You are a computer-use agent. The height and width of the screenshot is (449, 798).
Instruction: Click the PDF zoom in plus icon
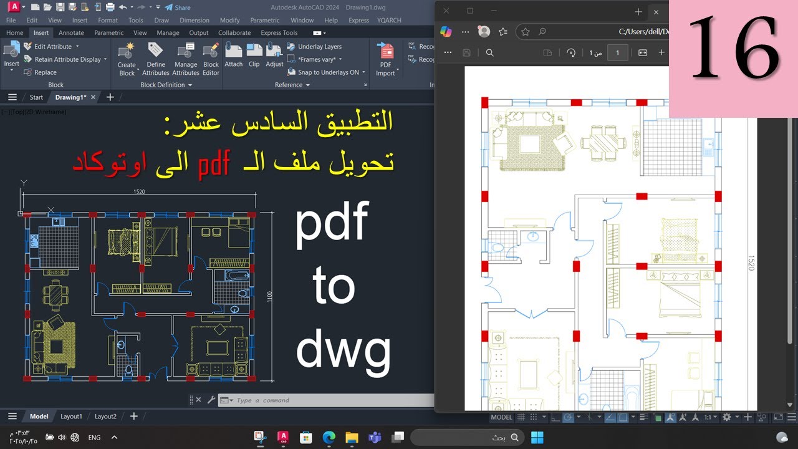pyautogui.click(x=661, y=53)
